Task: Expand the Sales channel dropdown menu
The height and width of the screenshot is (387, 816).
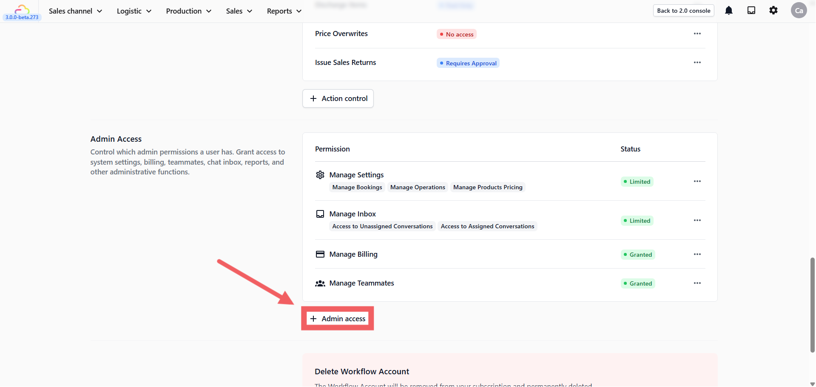Action: 75,11
